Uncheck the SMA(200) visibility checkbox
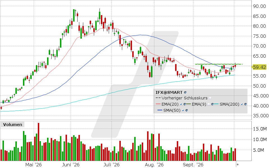 coord(242,104)
